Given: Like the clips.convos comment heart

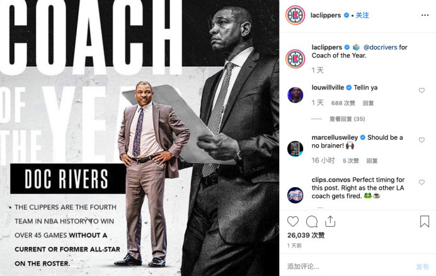Looking at the screenshot, I should pyautogui.click(x=422, y=182).
